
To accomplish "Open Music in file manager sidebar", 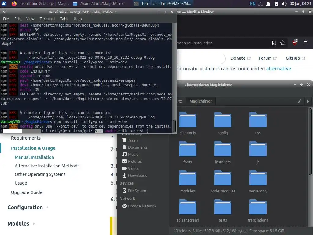I will coord(130,154).
